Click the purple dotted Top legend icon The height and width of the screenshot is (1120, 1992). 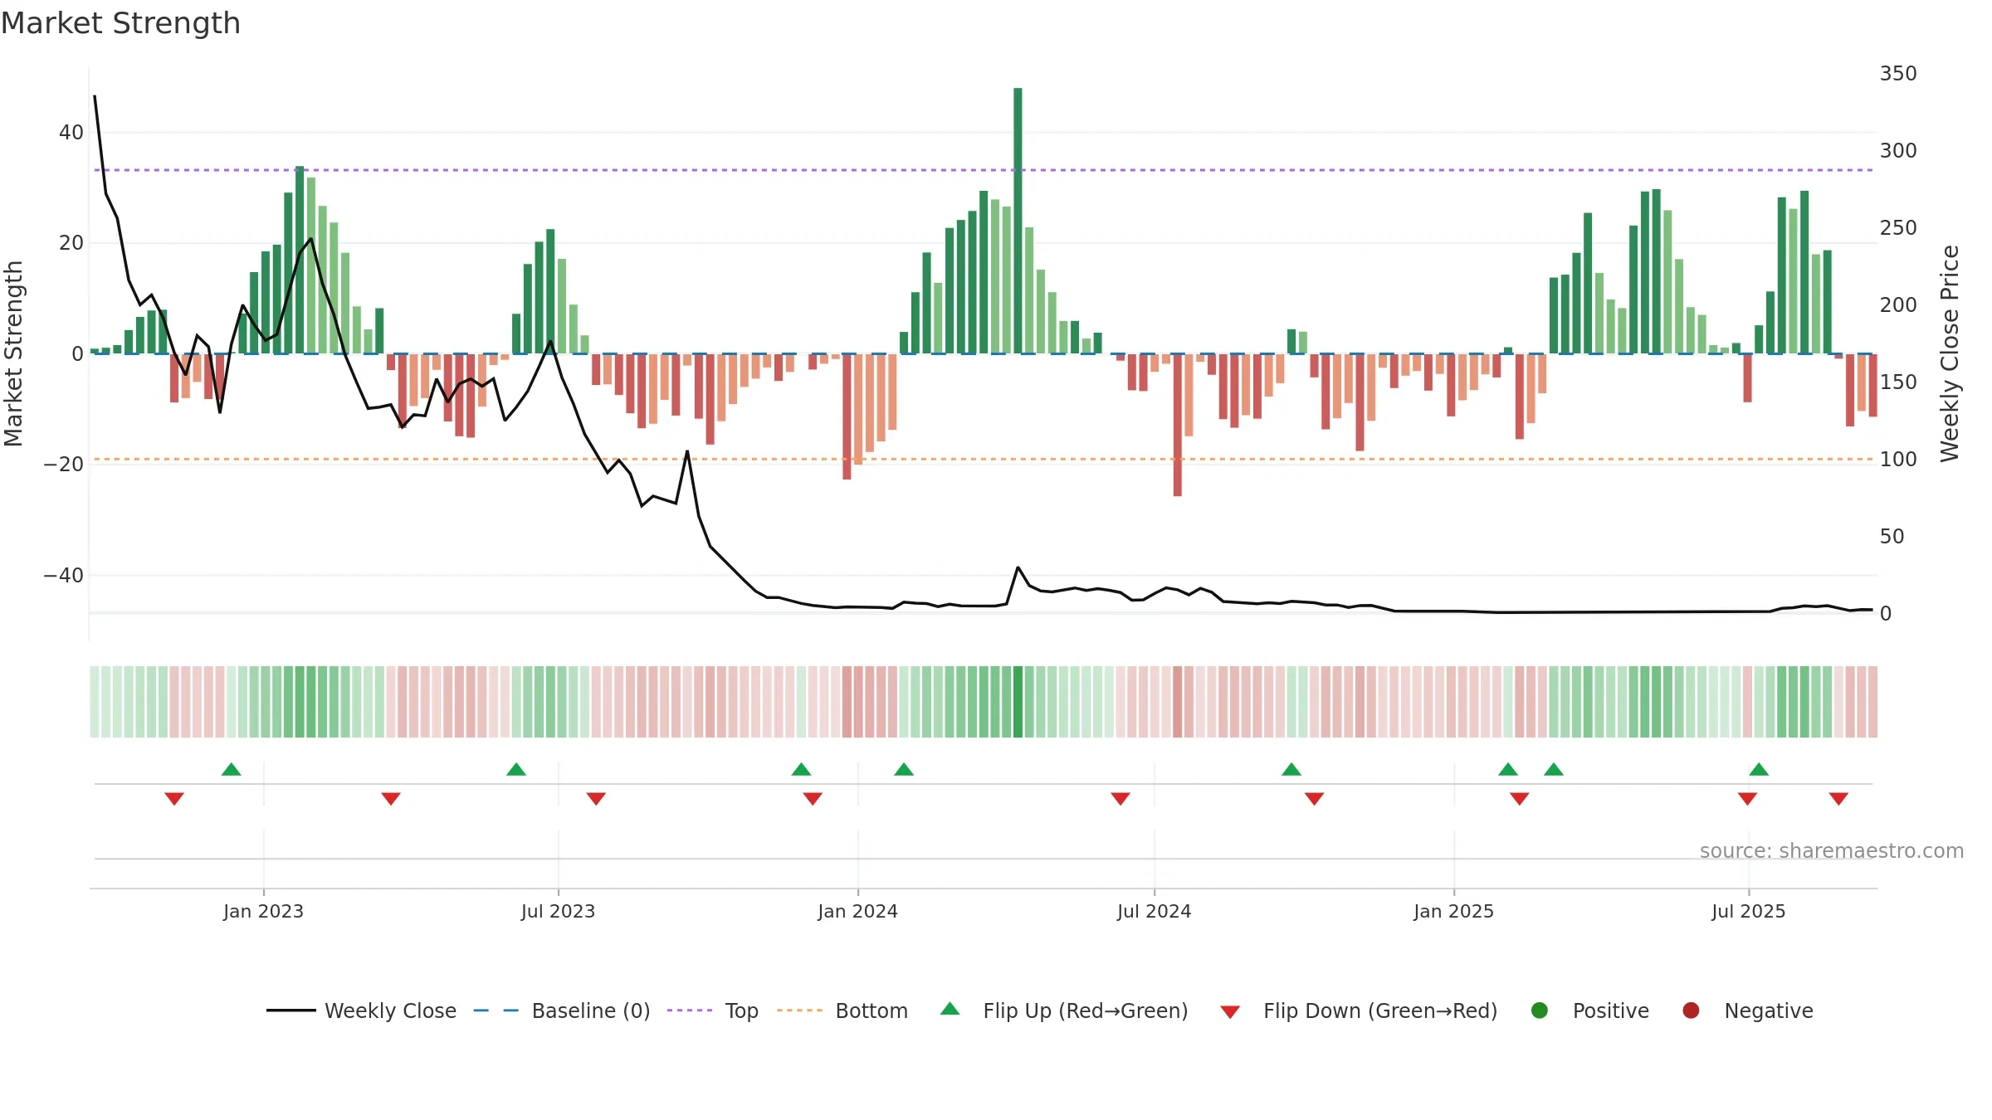click(690, 1010)
